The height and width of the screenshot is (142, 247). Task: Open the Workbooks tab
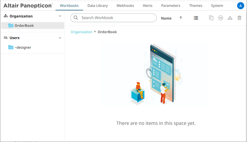coord(69,6)
